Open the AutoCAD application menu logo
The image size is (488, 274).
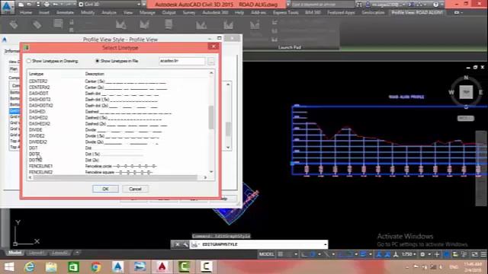(7, 7)
